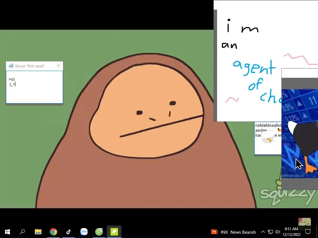Open File Explorer from taskbar
The height and width of the screenshot is (238, 318).
tap(38, 232)
